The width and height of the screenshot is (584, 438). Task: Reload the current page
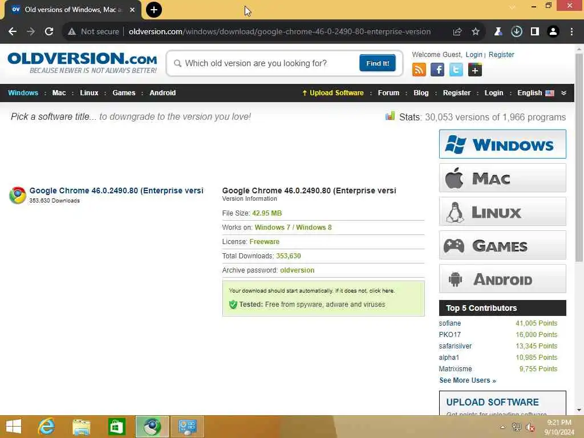coord(49,32)
